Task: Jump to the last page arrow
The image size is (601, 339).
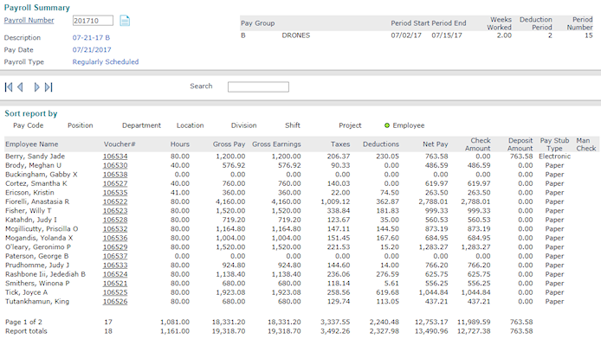Action: tap(48, 87)
